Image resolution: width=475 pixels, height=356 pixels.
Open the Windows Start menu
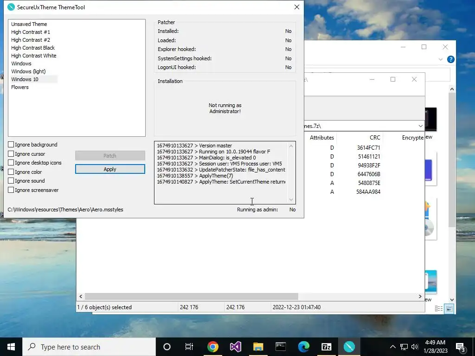pyautogui.click(x=11, y=347)
